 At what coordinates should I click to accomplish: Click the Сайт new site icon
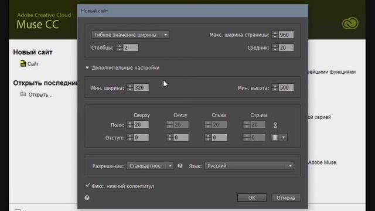(23, 63)
